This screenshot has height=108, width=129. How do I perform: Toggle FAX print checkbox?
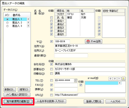click(x=52, y=85)
